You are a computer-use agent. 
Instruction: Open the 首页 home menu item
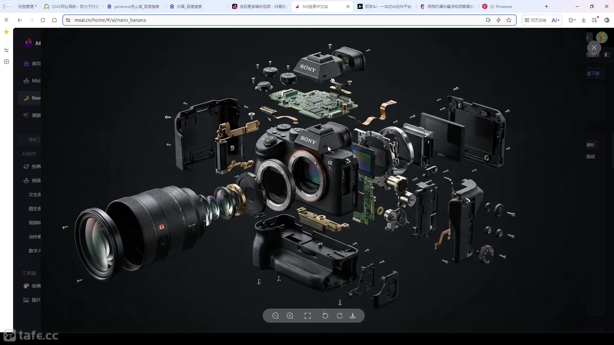[32, 64]
